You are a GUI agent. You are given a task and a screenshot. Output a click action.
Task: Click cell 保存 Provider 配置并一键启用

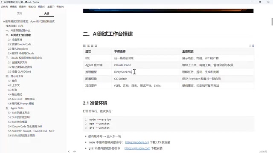tap(217, 79)
